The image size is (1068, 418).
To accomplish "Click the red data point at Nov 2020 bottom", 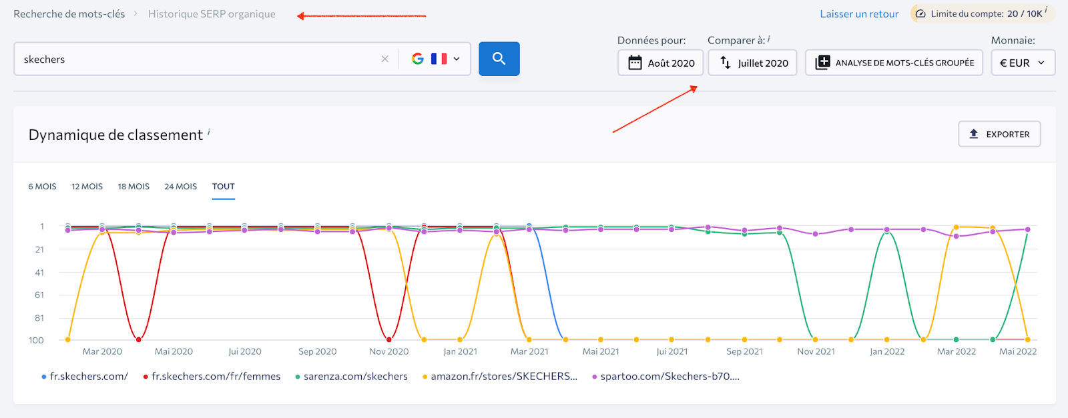I will coord(389,340).
